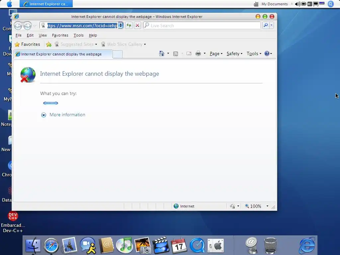Click Internet Explorer icon in dock
This screenshot has width=340, height=255.
pyautogui.click(x=306, y=245)
